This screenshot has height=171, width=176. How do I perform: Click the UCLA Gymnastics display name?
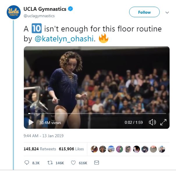[45, 9]
